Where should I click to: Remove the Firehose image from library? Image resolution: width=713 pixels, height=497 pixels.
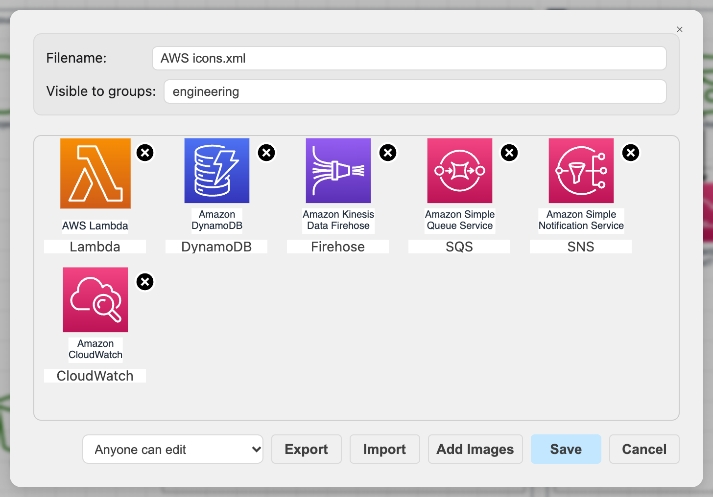click(388, 153)
